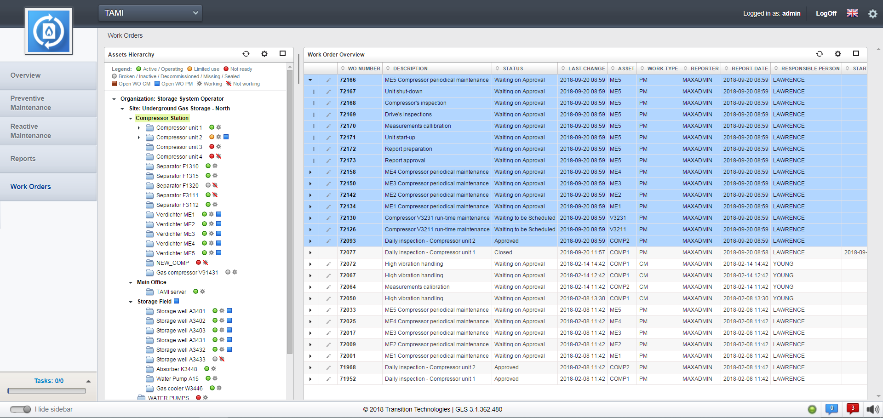Click the speaker sound icon
Screen dimensions: 883x418
click(872, 409)
